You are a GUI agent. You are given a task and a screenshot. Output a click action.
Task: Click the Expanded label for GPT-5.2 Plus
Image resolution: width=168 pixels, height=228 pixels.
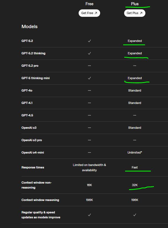tap(135, 41)
